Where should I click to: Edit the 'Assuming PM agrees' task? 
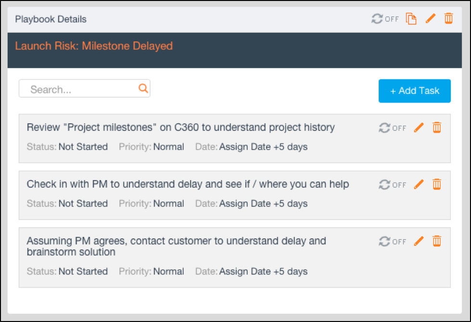coord(419,241)
